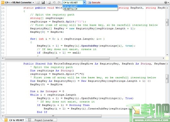Save using the floppy disk icon
This screenshot has height=122, width=170.
click(43, 2)
